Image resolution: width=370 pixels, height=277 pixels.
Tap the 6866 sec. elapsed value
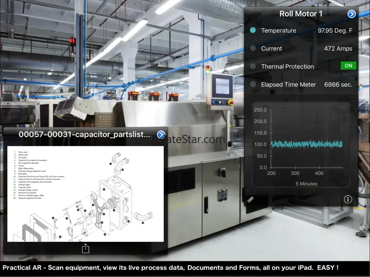pos(338,84)
